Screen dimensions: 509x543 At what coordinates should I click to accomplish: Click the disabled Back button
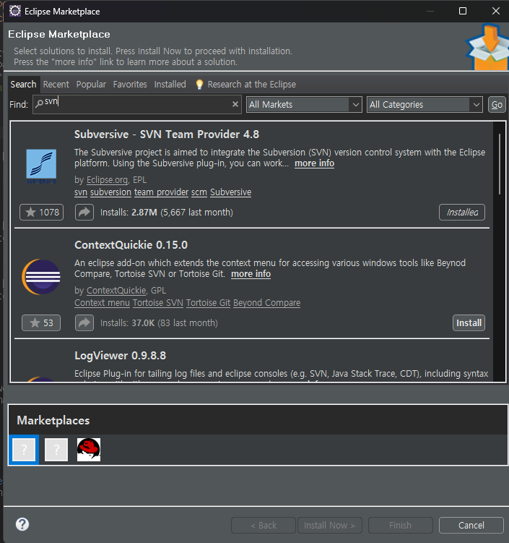click(264, 526)
